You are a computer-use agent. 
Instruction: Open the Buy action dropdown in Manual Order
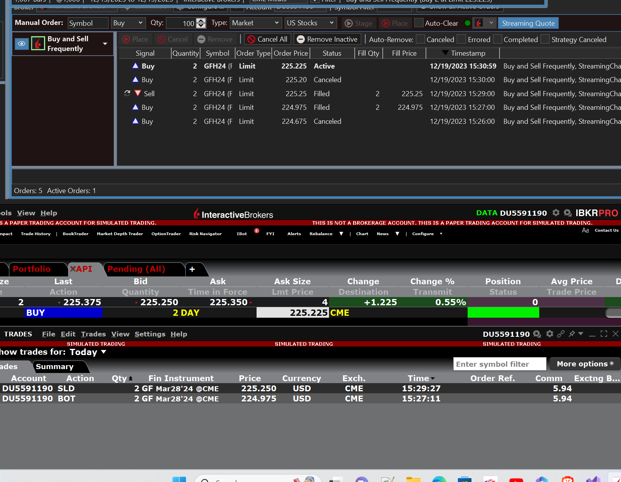128,23
